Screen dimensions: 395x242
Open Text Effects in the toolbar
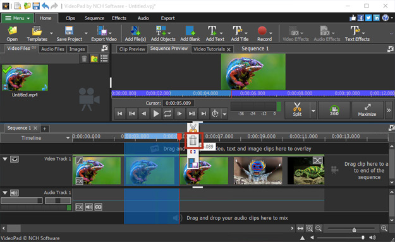coord(357,33)
